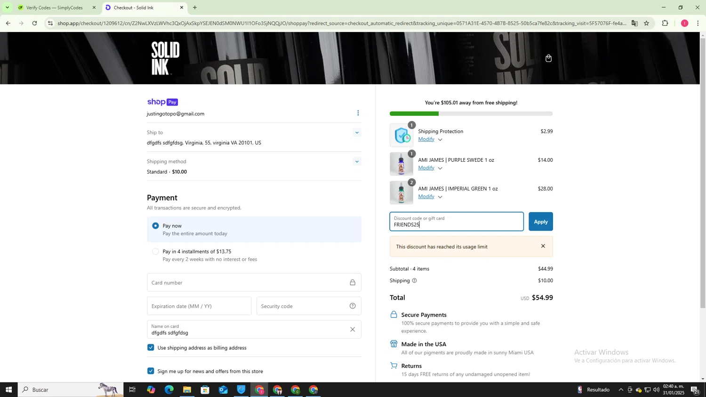Open Purple Swede ink thumbnail
Screen dimensions: 706x397
tap(401, 164)
